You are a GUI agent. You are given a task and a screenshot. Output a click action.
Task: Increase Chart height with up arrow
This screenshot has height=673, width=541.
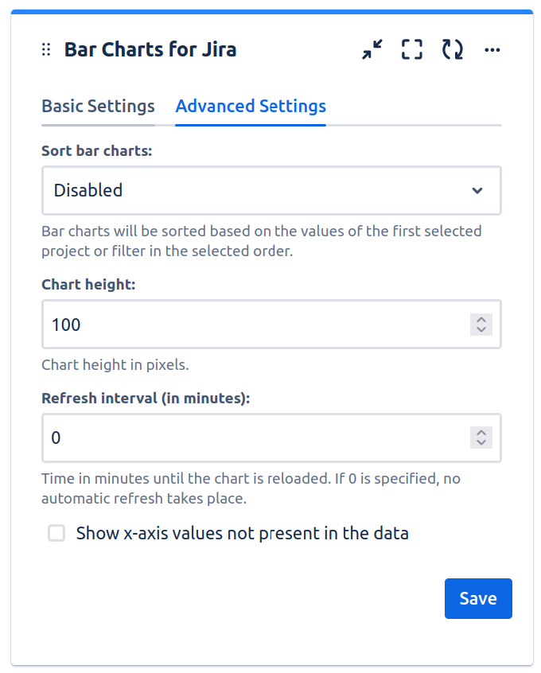(481, 320)
